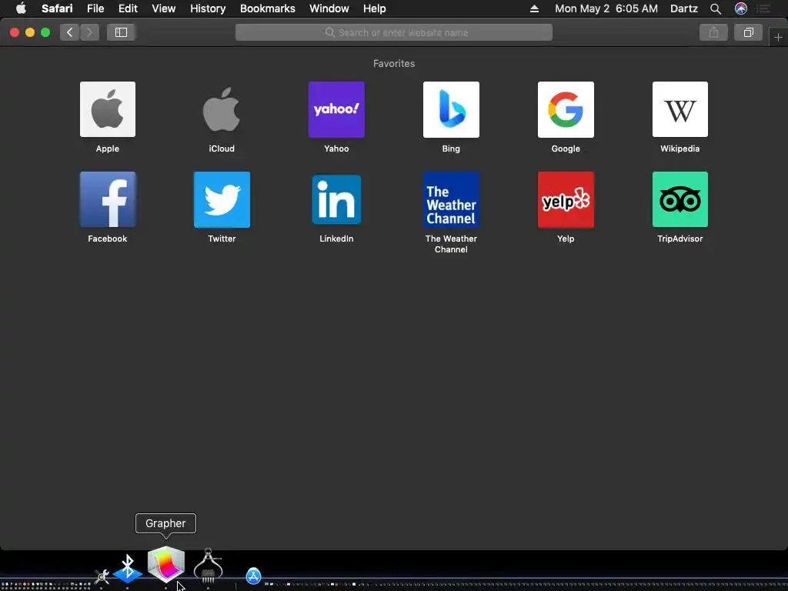Open the Facebook favorite
The width and height of the screenshot is (788, 591).
108,199
